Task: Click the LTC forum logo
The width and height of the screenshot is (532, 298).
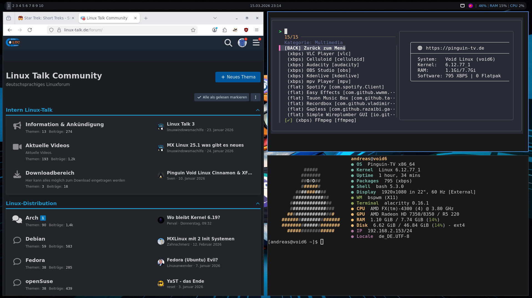Action: [x=13, y=42]
